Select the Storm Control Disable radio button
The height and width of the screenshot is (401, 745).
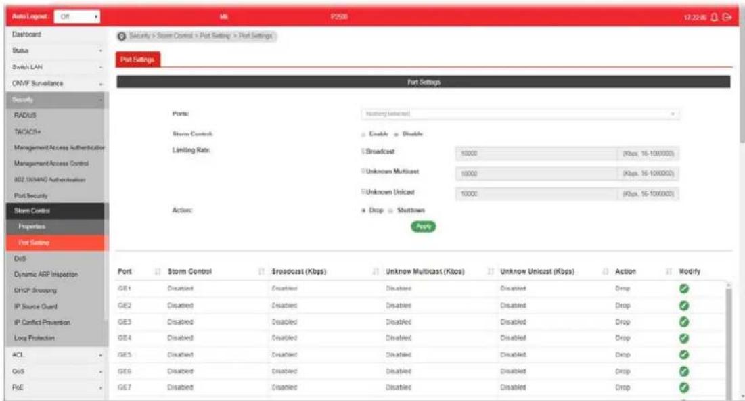[397, 135]
